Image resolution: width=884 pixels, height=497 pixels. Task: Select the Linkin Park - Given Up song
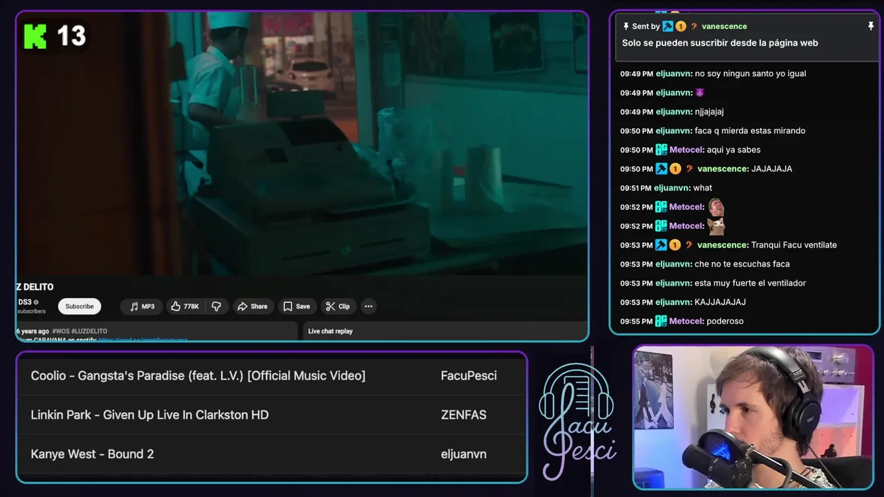coord(271,415)
